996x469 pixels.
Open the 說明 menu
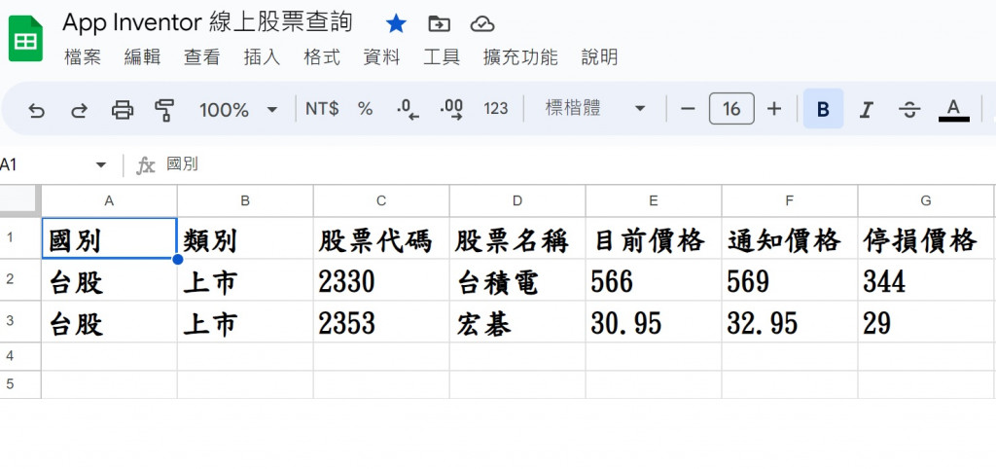[599, 57]
